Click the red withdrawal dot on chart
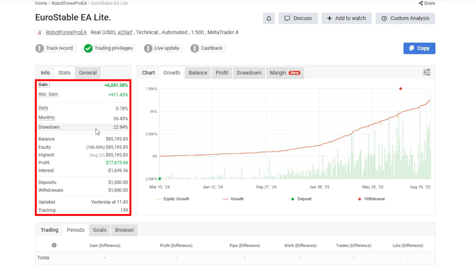 coord(400,89)
